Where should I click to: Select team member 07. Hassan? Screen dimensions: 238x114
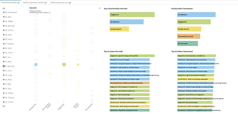9,44
